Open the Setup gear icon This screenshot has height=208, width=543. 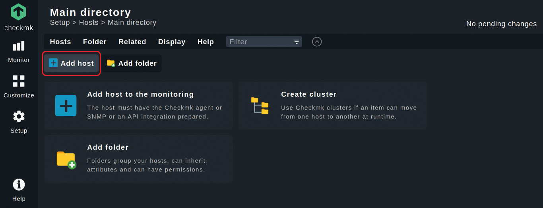click(19, 116)
